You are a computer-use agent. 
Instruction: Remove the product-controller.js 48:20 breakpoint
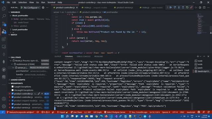42,94
